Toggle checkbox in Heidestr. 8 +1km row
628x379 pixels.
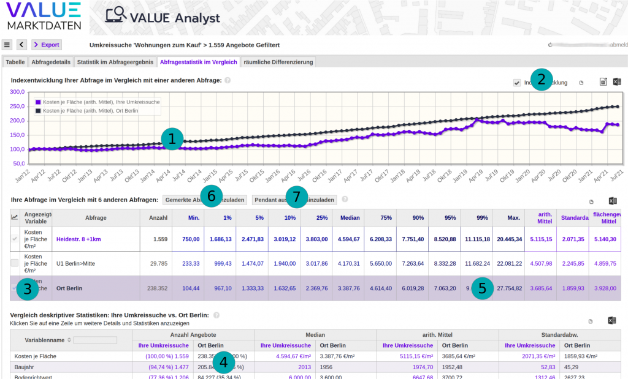coord(15,239)
